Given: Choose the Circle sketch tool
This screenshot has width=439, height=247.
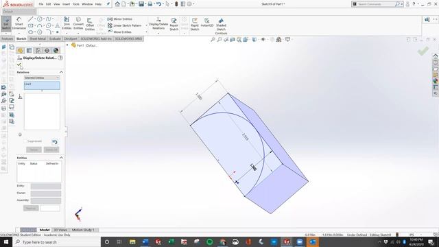Looking at the screenshot, I should coord(40,19).
